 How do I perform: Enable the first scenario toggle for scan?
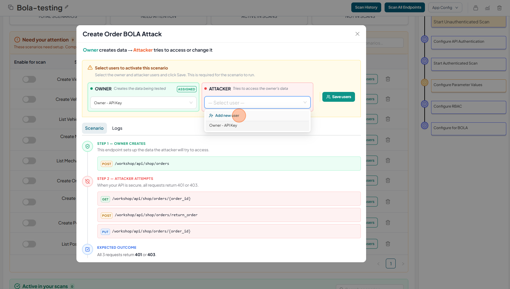coord(29,79)
